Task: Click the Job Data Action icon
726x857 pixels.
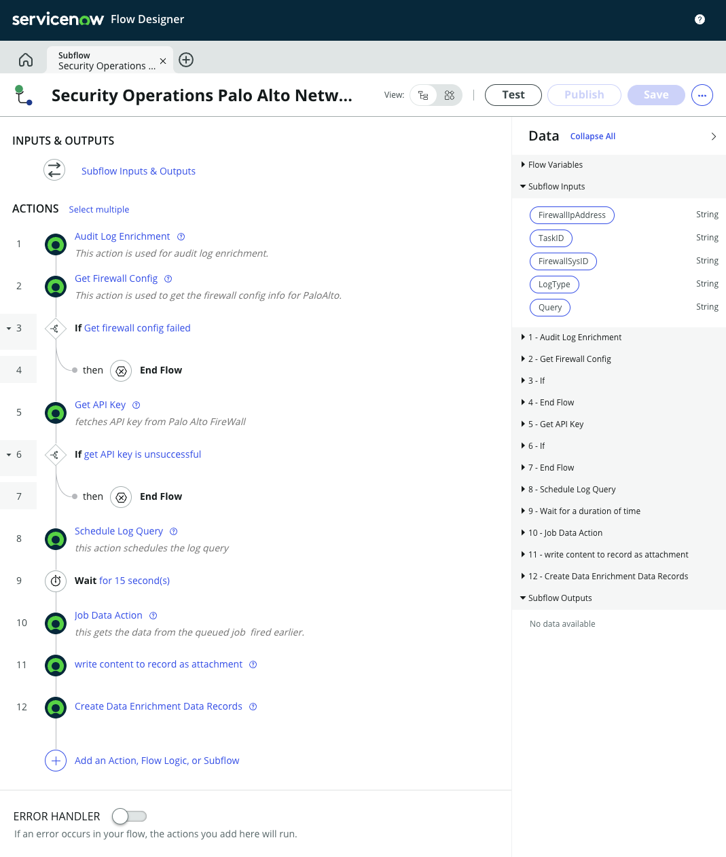Action: (x=56, y=623)
